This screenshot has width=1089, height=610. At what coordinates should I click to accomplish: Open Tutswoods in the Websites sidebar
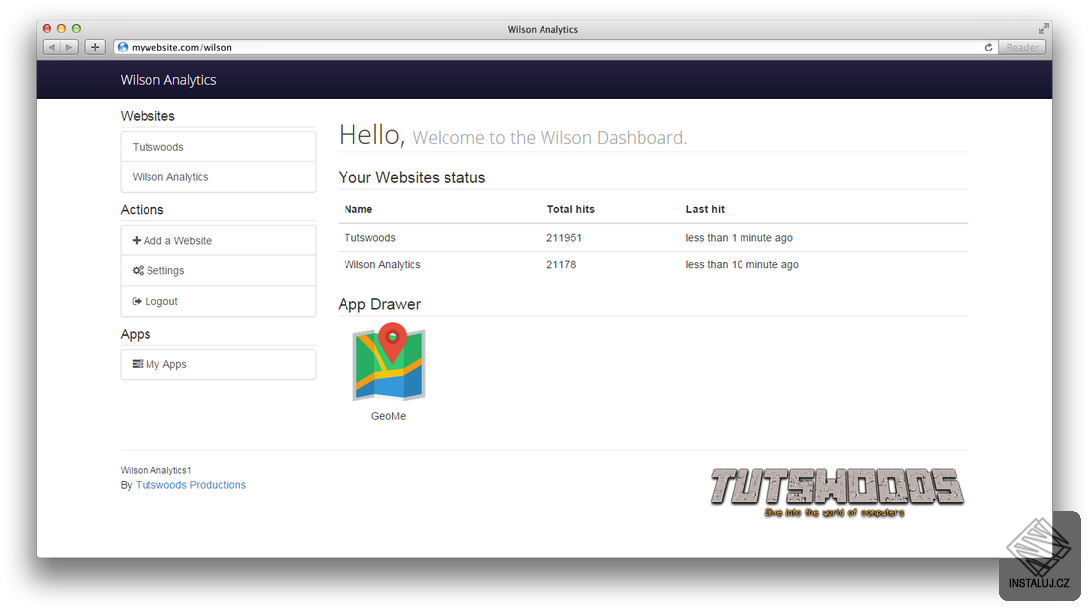pos(218,147)
